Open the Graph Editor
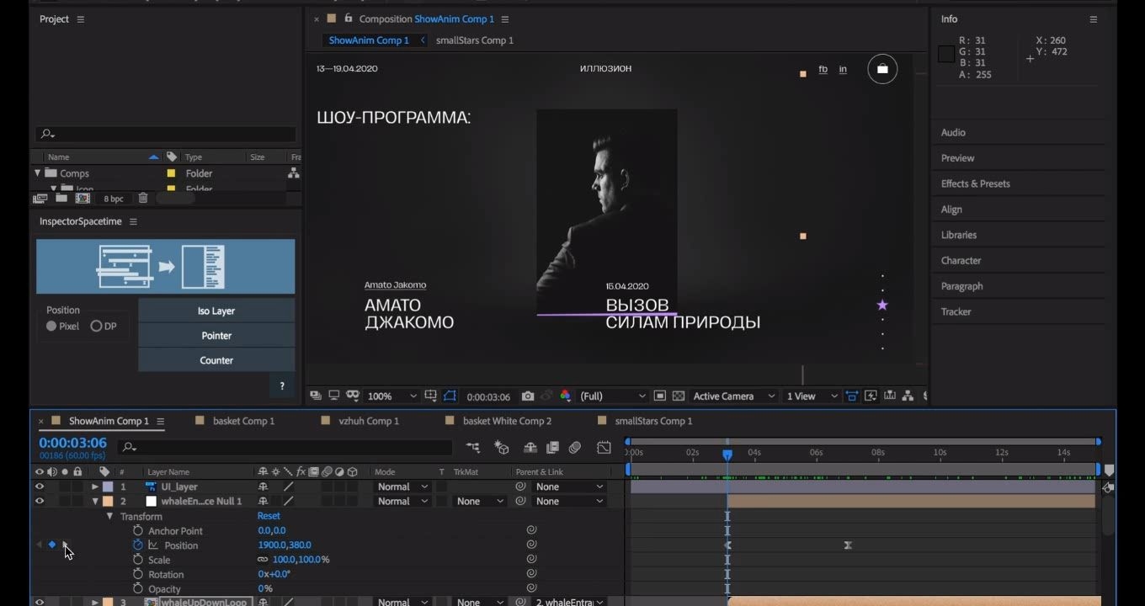Viewport: 1145px width, 606px height. pos(604,448)
